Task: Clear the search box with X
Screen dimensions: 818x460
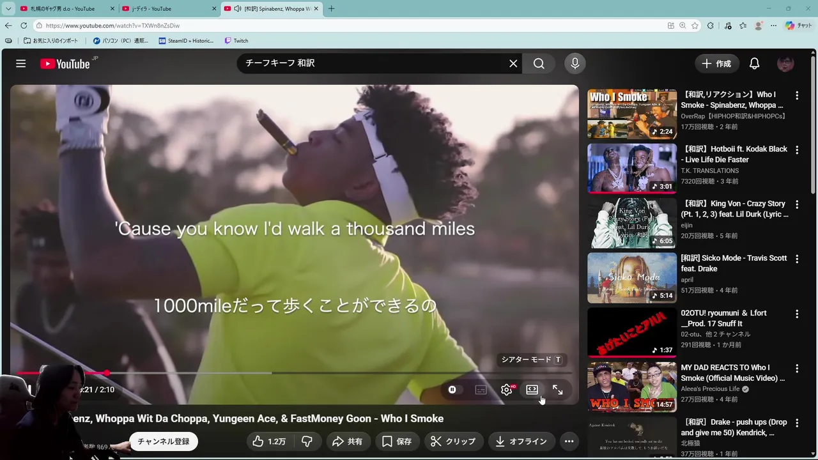Action: tap(513, 63)
